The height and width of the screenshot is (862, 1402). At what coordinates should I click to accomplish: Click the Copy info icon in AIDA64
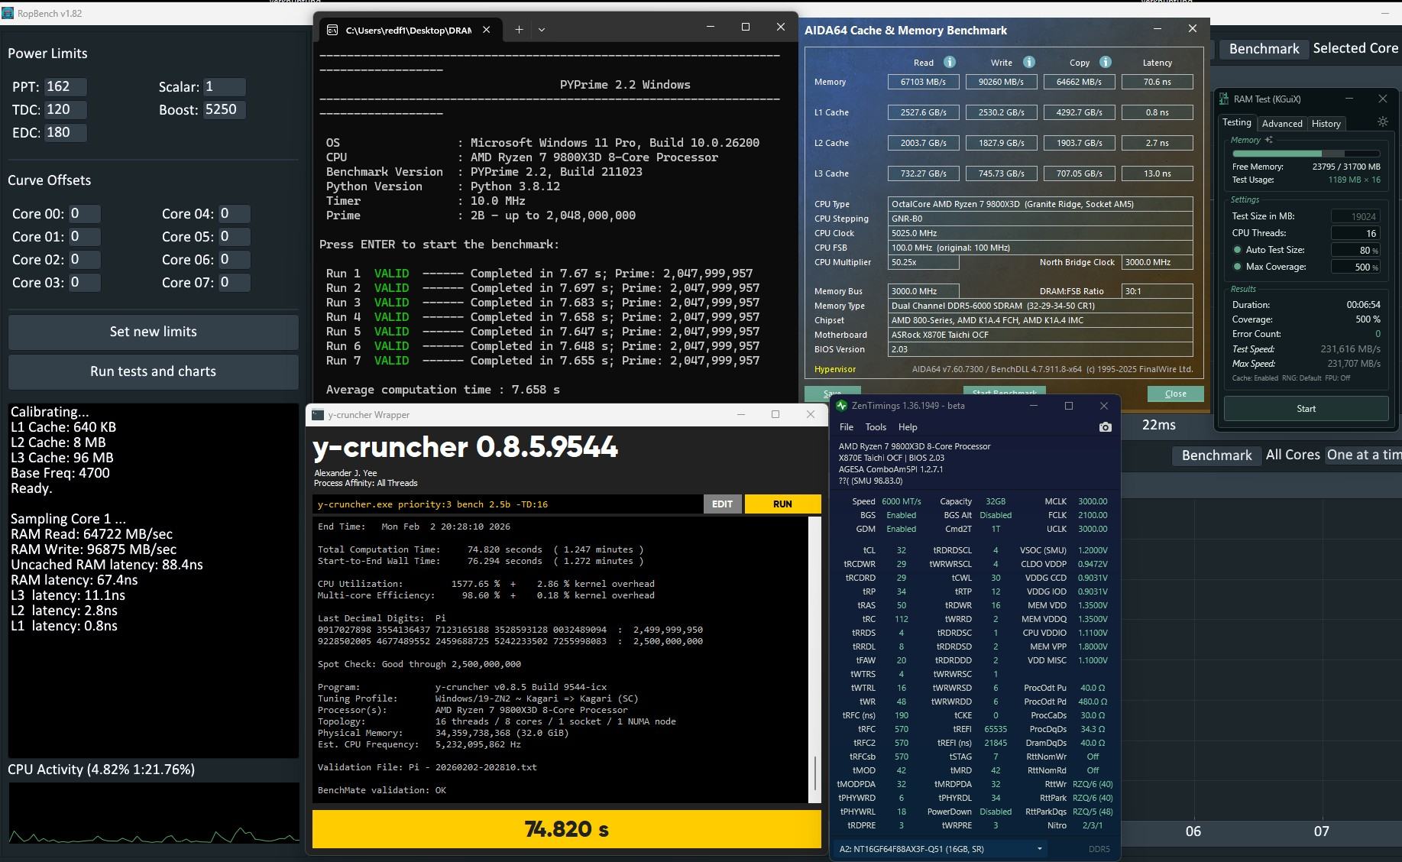1106,62
